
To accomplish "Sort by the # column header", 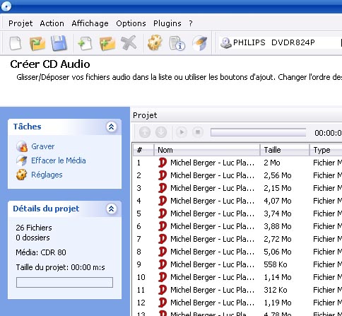I will (x=143, y=150).
